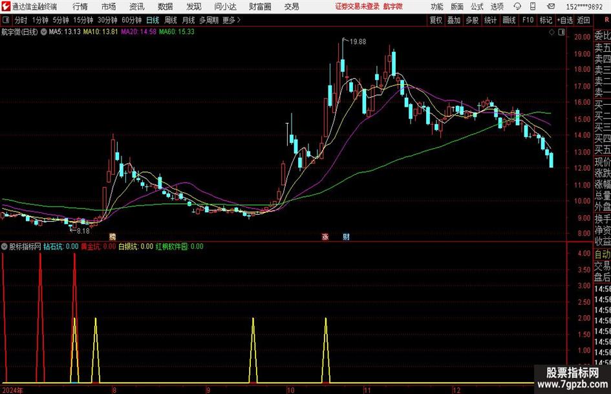Open the 交易 menu
611x394 pixels.
pos(292,6)
